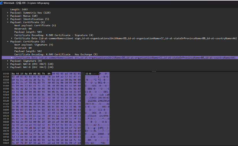Click hex offset 03e0 in bytes pane
Image resolution: width=238 pixels, height=146 pixels.
[6, 104]
